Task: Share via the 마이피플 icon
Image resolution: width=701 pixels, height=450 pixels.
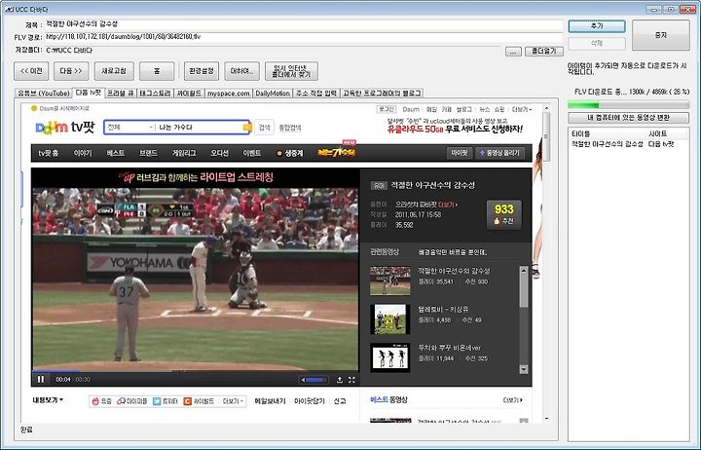Action: coord(121,401)
